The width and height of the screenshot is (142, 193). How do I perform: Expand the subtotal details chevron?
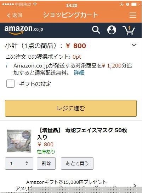pos(134,45)
